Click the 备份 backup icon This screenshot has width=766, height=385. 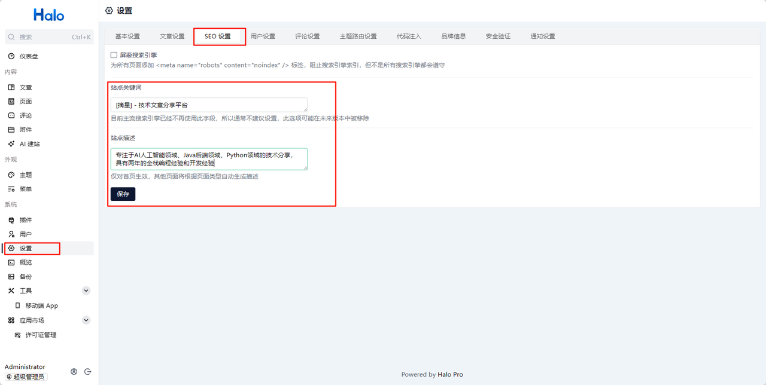click(x=11, y=277)
